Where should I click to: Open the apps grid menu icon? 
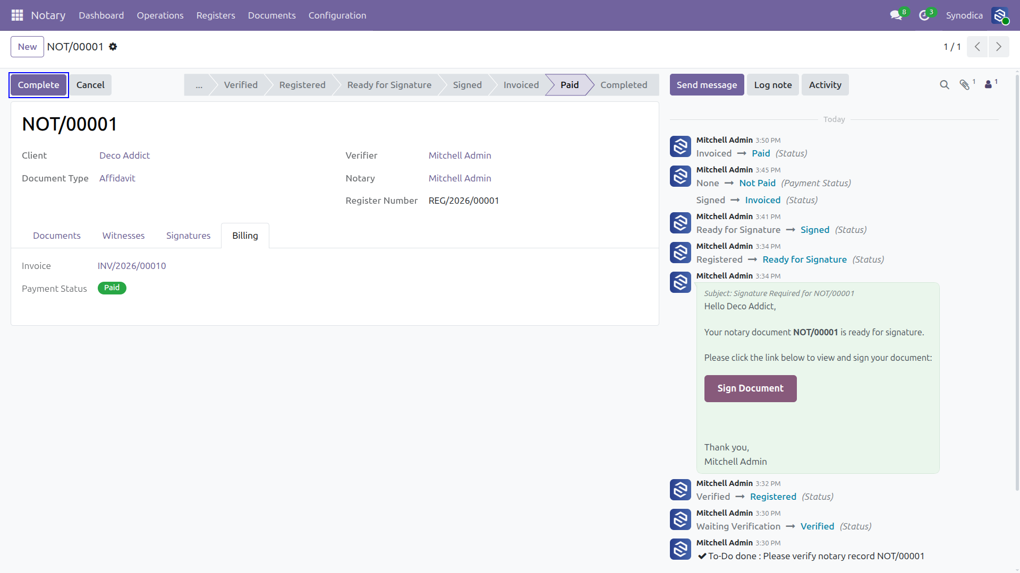[x=17, y=15]
